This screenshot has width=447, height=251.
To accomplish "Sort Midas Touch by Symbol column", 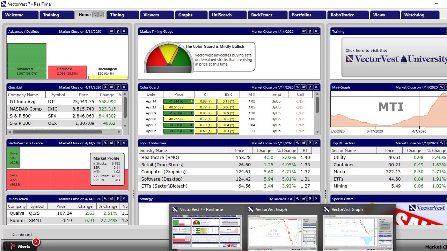I will pyautogui.click(x=37, y=206).
